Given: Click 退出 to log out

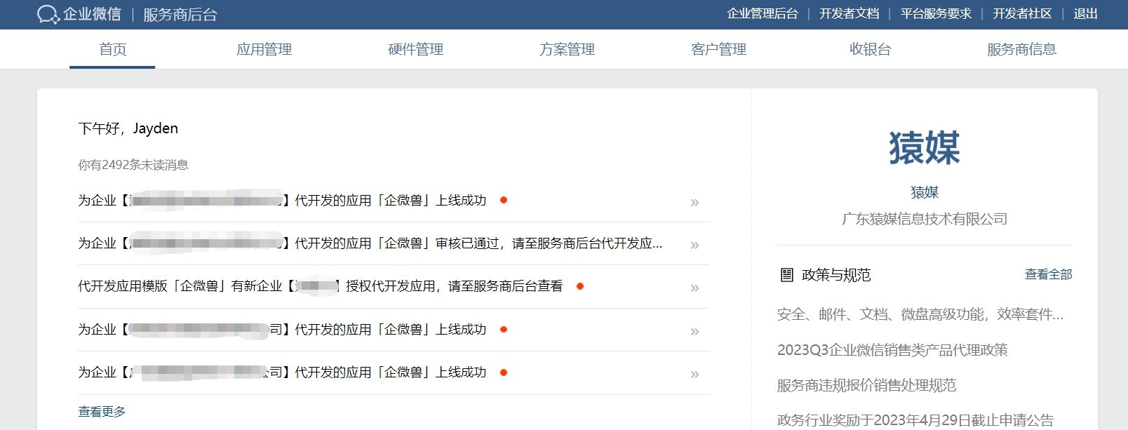Looking at the screenshot, I should [1085, 14].
